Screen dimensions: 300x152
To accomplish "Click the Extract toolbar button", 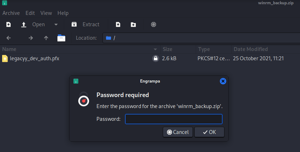I will [85, 24].
